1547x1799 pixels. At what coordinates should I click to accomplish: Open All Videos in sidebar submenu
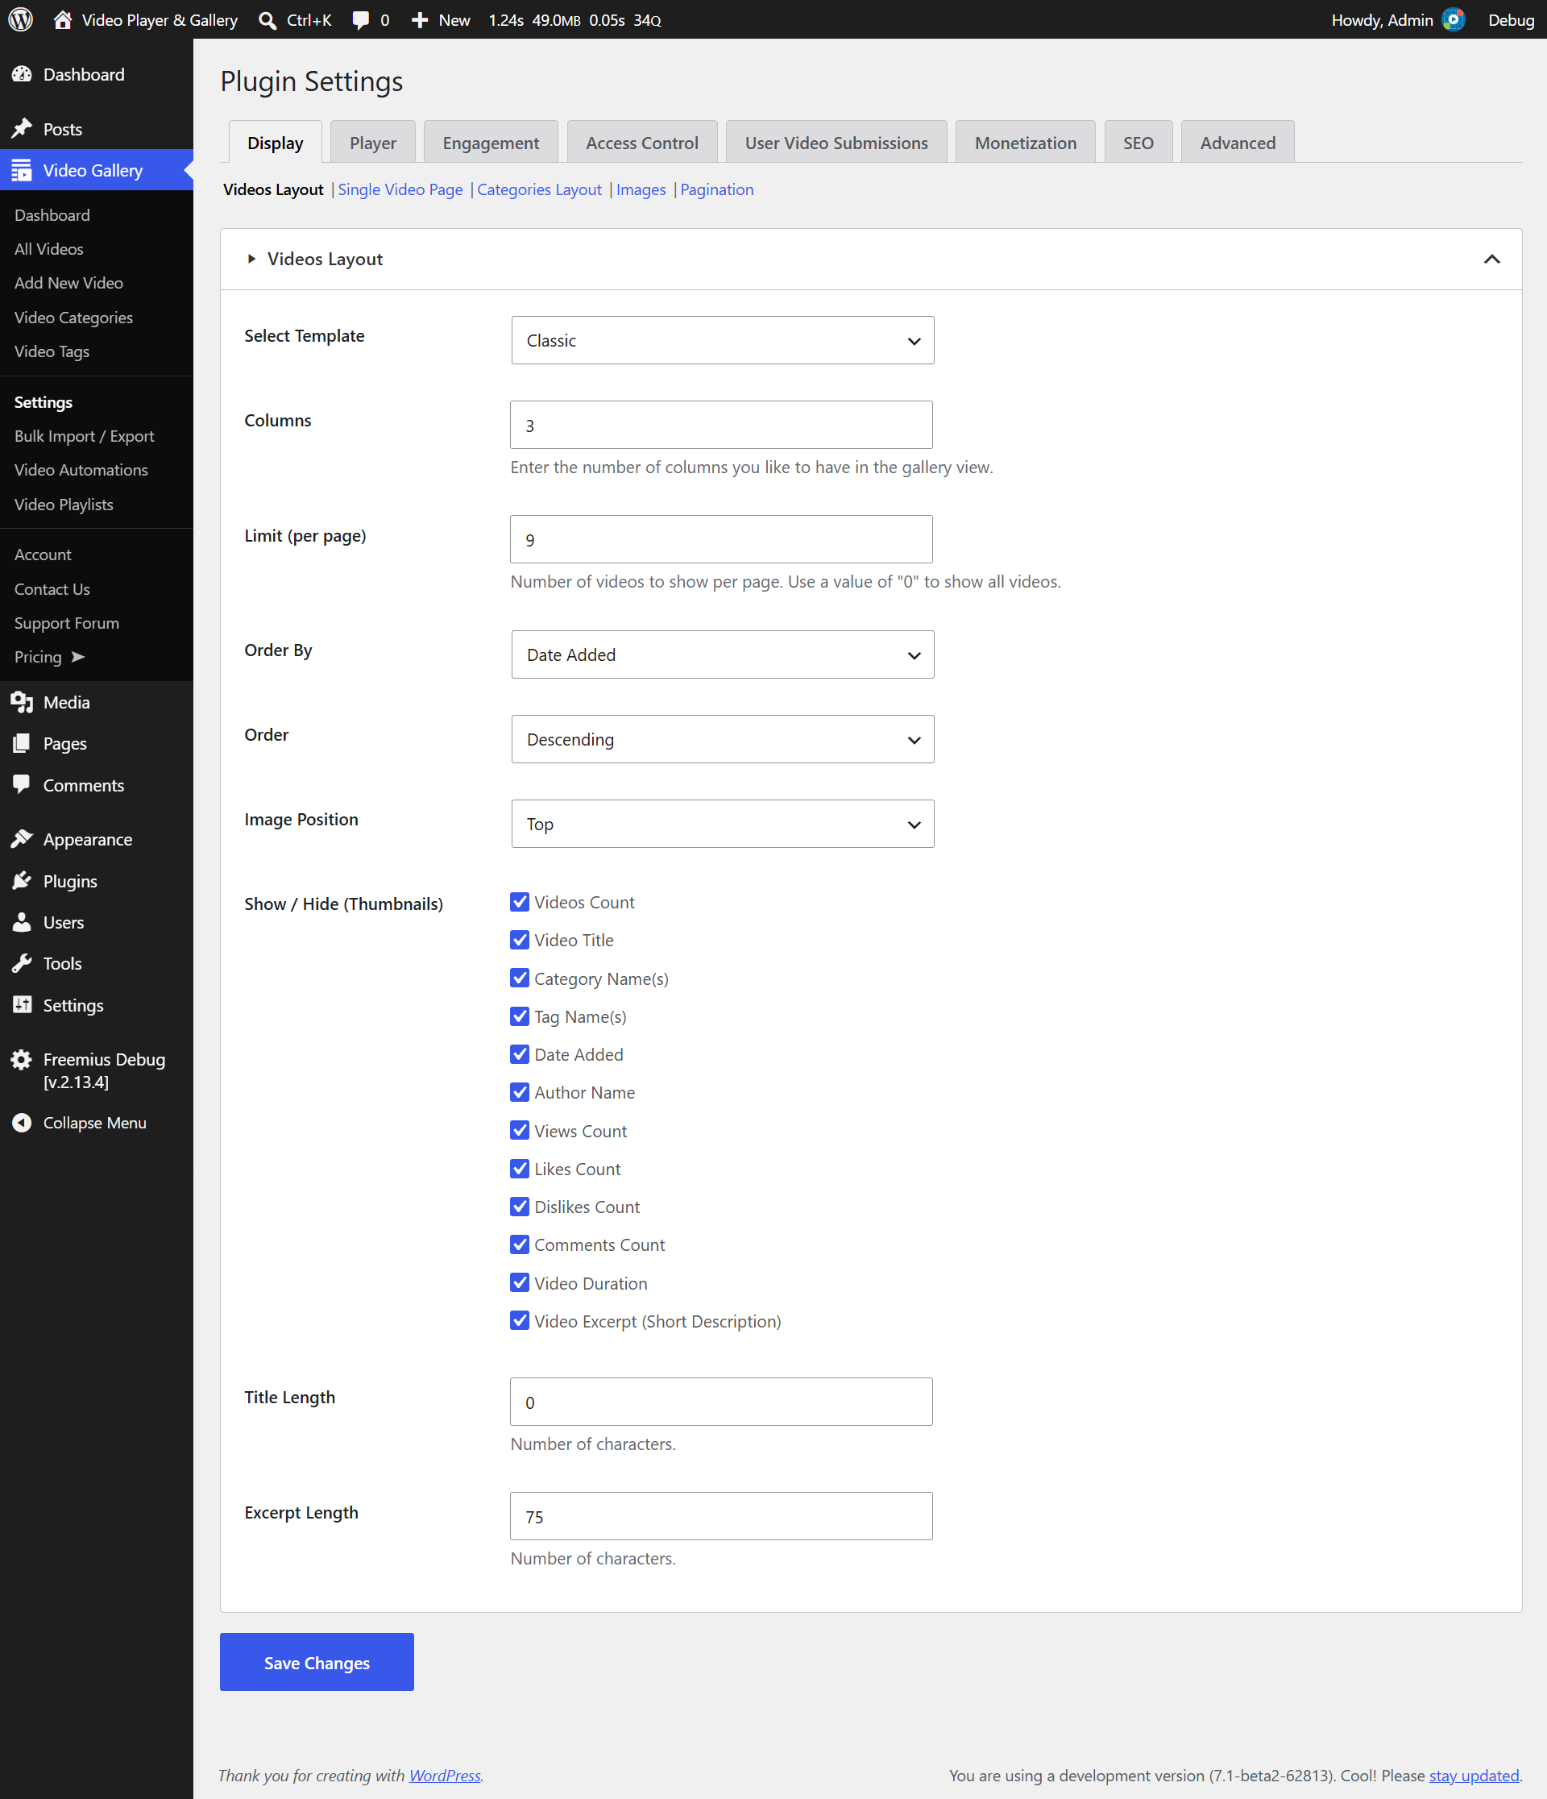point(48,249)
